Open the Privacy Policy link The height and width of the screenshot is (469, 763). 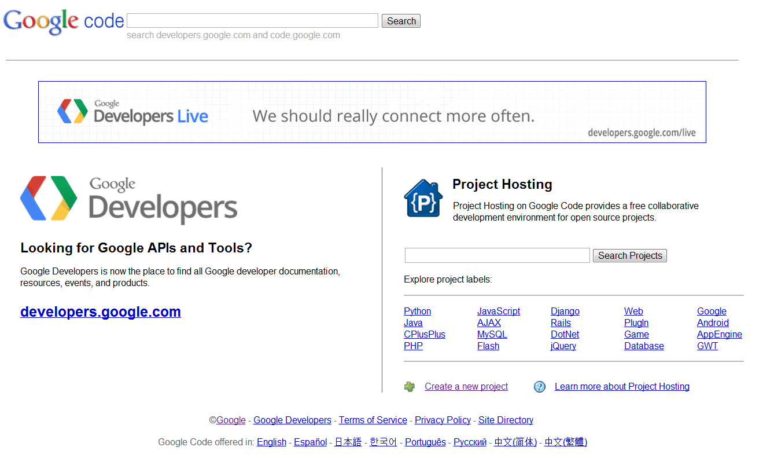click(x=443, y=420)
